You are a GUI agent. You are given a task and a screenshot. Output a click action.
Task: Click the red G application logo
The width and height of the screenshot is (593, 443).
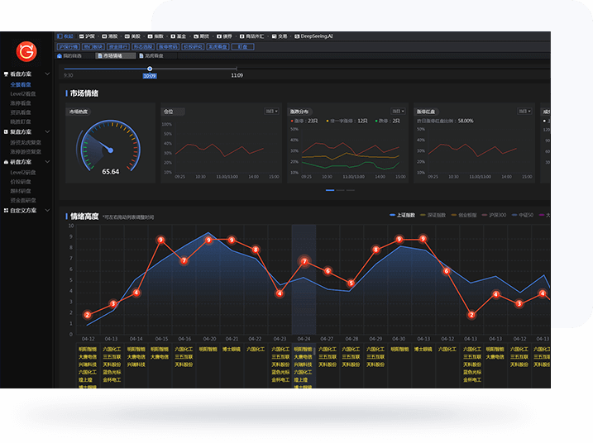[25, 52]
